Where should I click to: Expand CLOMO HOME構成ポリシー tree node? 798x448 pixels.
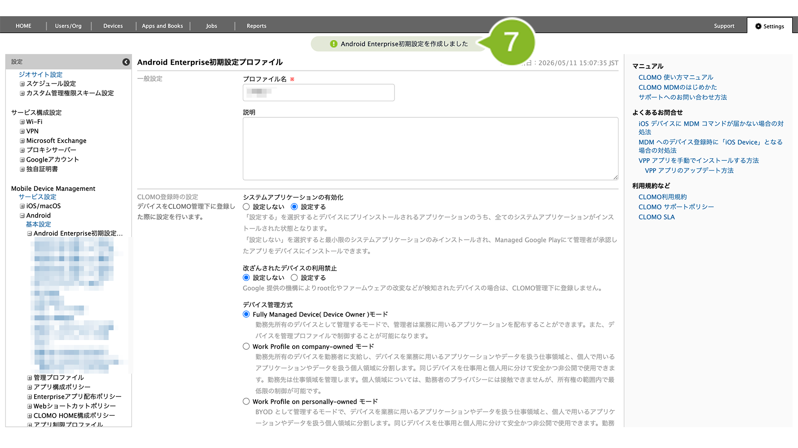29,416
